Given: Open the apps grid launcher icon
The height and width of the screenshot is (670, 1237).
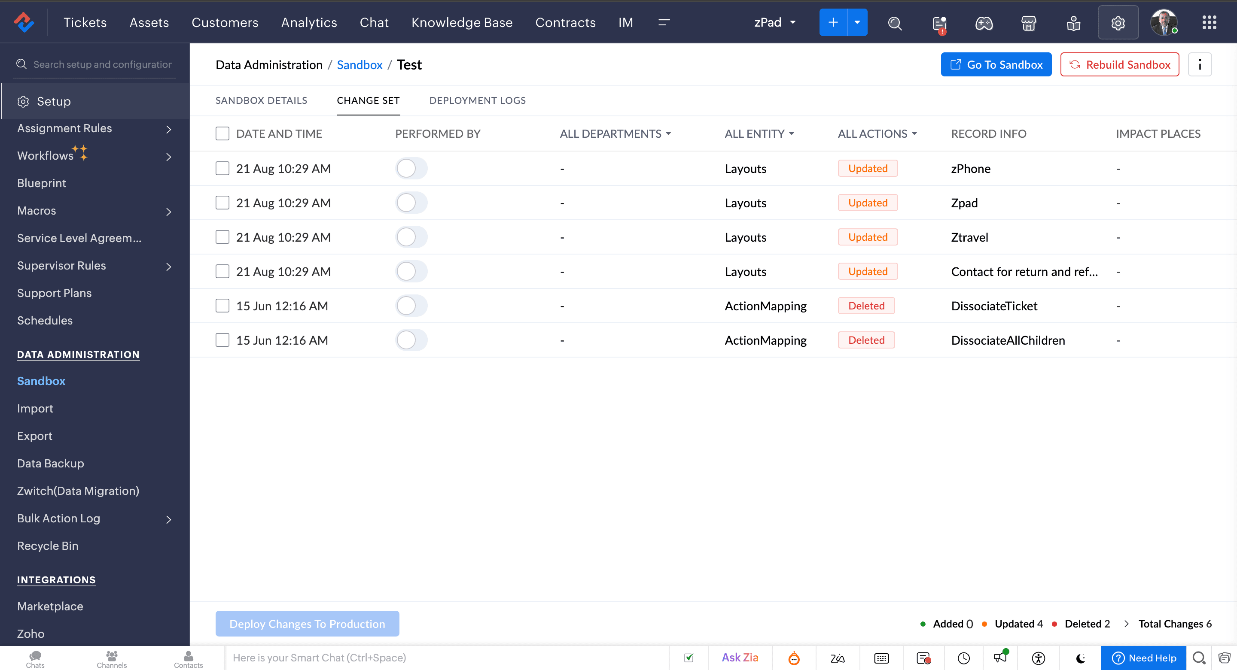Looking at the screenshot, I should (1209, 23).
